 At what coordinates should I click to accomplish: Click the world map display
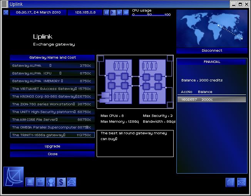tap(212, 29)
